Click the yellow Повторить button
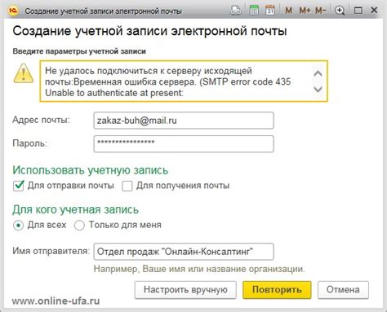 (x=277, y=290)
